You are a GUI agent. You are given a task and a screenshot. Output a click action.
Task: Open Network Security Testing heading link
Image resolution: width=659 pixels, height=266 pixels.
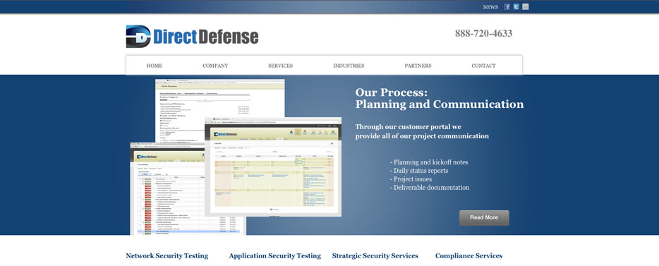pyautogui.click(x=167, y=255)
